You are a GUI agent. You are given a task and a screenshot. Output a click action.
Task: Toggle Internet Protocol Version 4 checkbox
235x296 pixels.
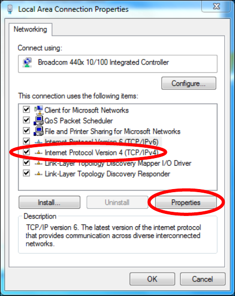(26, 152)
